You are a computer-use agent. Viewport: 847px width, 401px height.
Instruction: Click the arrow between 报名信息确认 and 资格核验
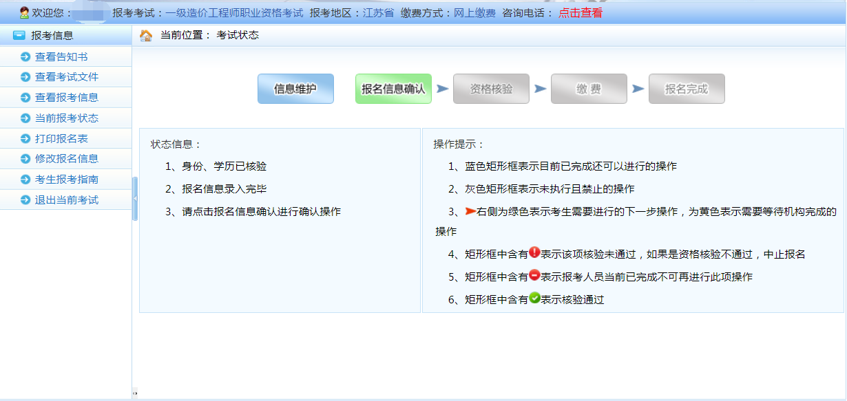coord(443,89)
